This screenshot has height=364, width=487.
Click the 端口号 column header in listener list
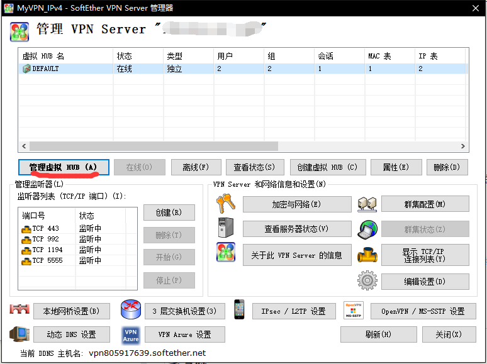pyautogui.click(x=47, y=216)
